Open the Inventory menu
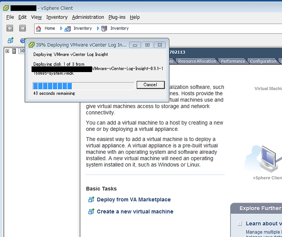282x237 pixels. tap(57, 17)
